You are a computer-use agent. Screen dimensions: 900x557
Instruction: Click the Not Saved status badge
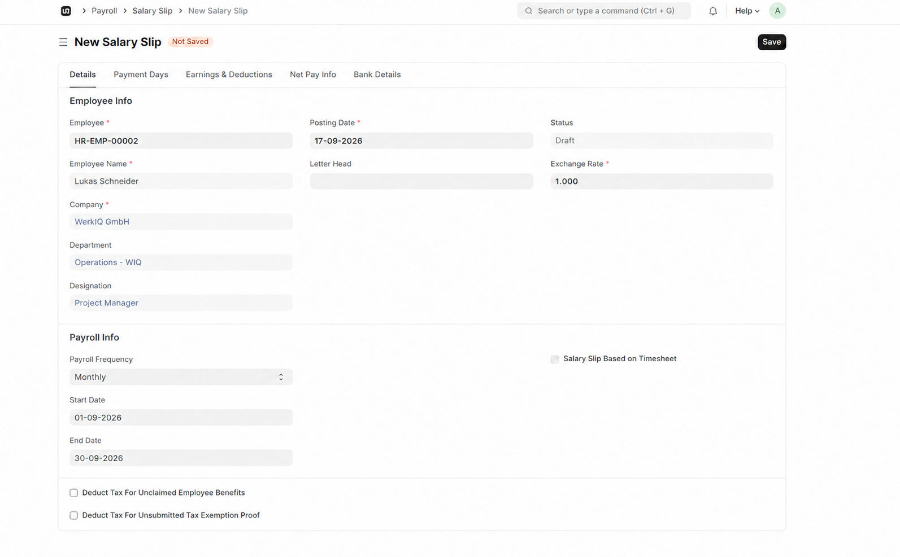[x=190, y=42]
